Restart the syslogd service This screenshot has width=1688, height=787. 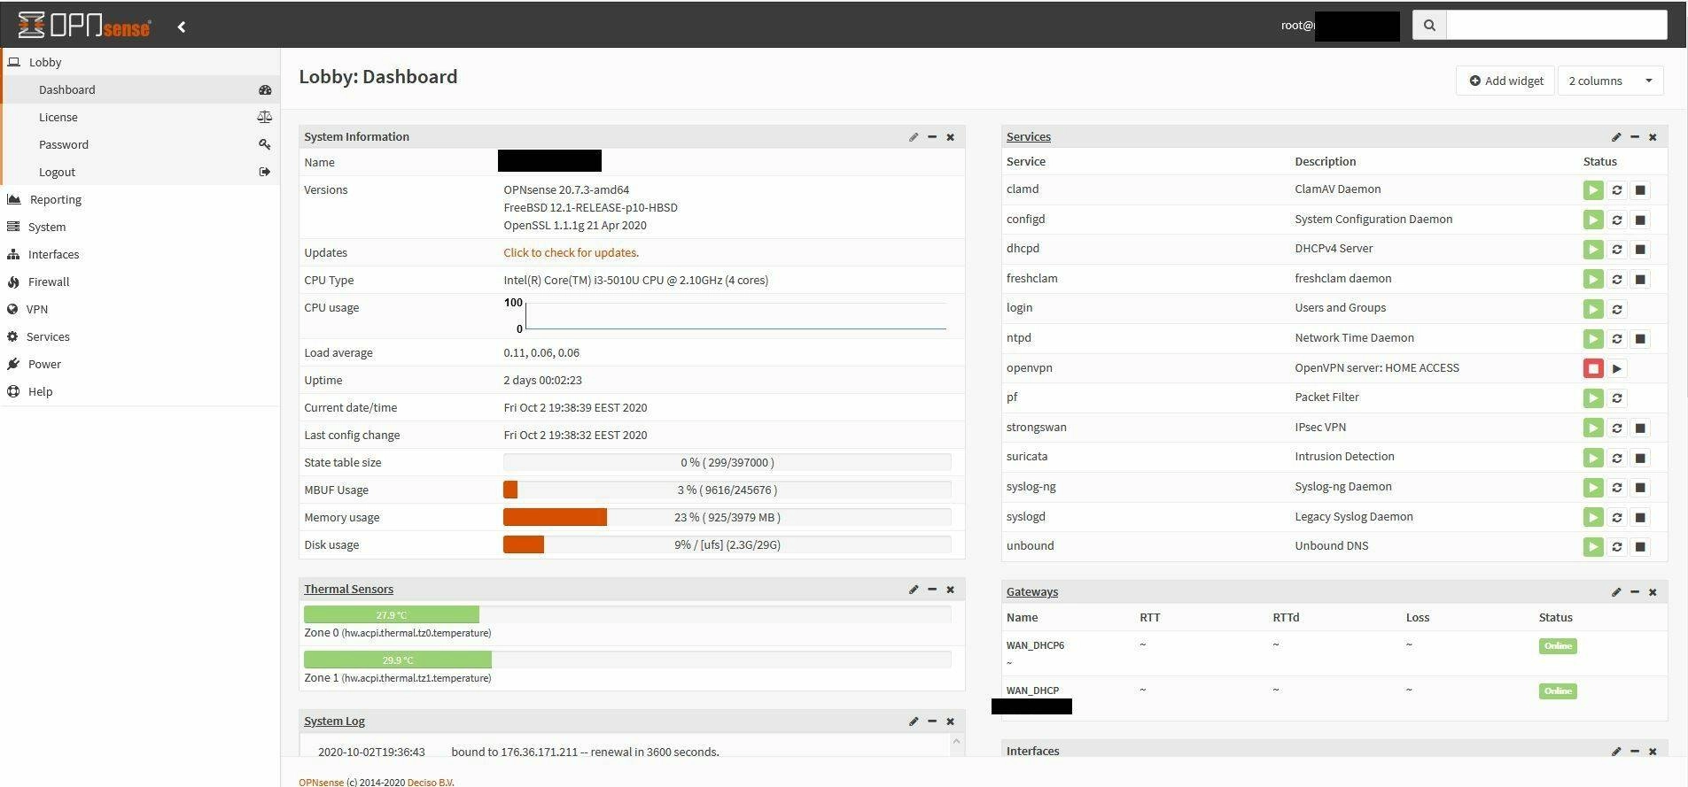coord(1617,517)
